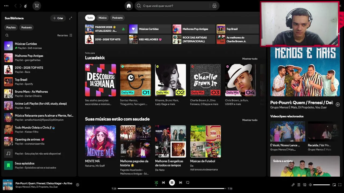This screenshot has height=193, width=344.
Task: Open the lyrics microphone icon
Action: point(293,185)
